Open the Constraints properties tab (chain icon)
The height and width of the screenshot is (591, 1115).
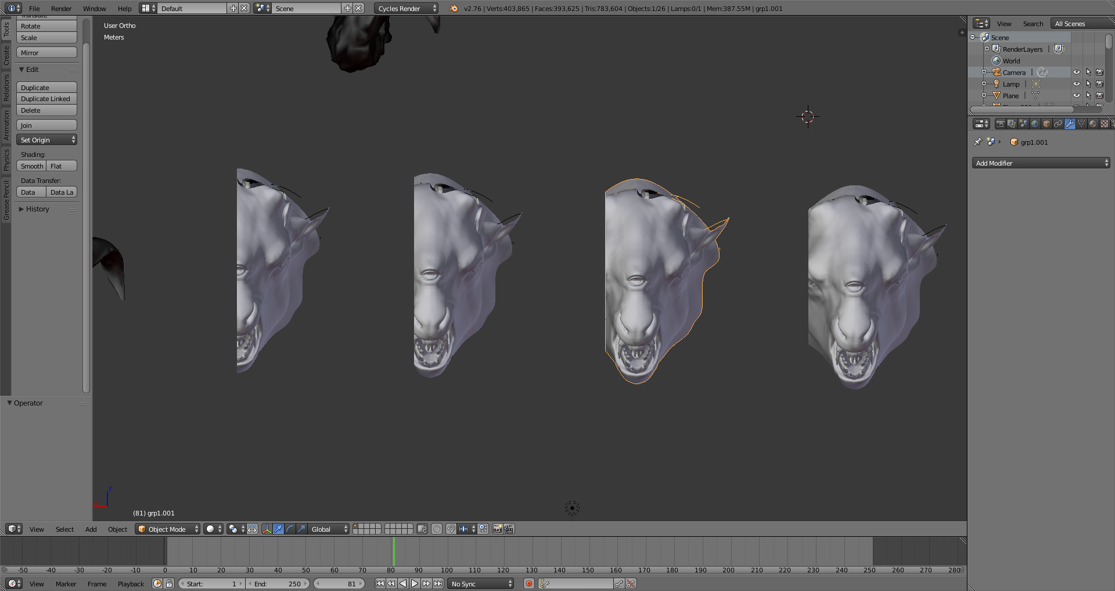(1058, 124)
